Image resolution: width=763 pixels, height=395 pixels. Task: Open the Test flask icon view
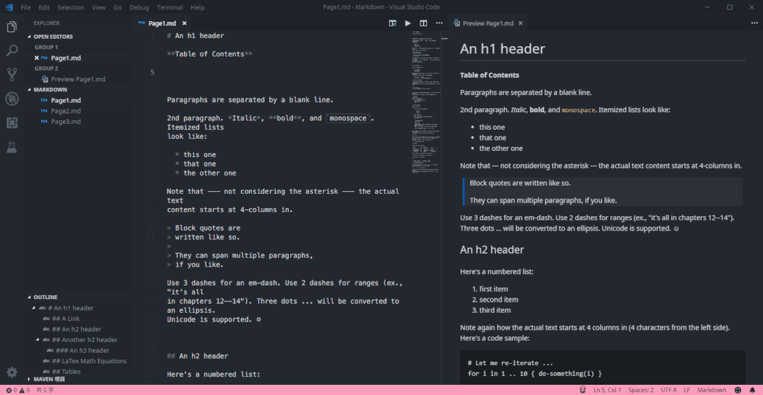tap(12, 147)
